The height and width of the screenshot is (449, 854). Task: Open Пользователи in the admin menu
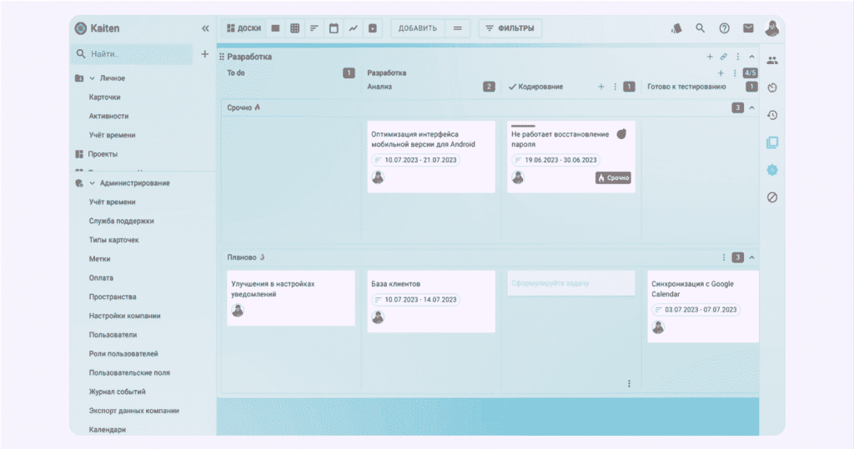(113, 335)
